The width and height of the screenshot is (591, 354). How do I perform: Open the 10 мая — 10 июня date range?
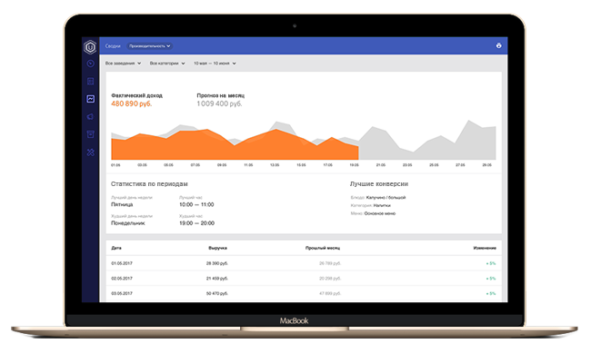(x=215, y=64)
